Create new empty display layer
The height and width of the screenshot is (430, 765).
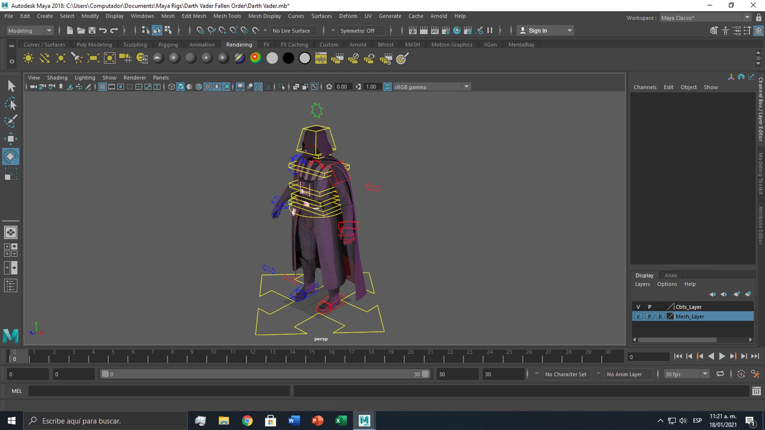(736, 294)
